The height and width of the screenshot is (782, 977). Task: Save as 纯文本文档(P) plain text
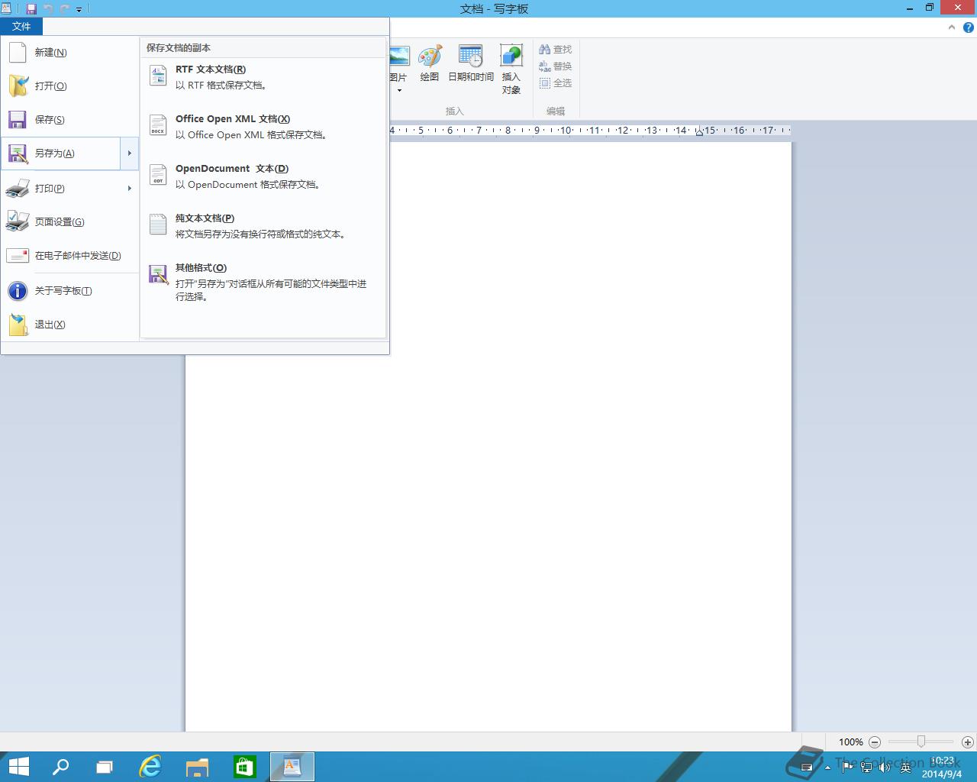tap(263, 226)
